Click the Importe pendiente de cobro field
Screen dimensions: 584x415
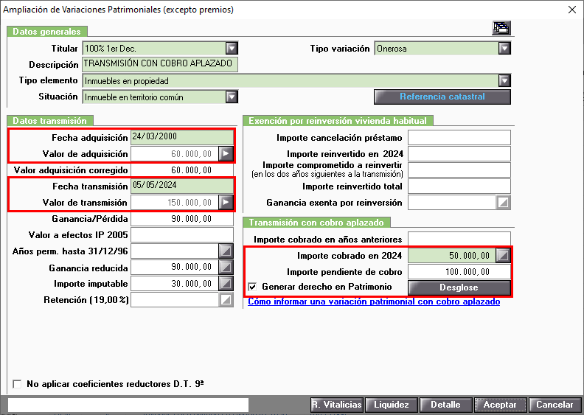coord(459,272)
